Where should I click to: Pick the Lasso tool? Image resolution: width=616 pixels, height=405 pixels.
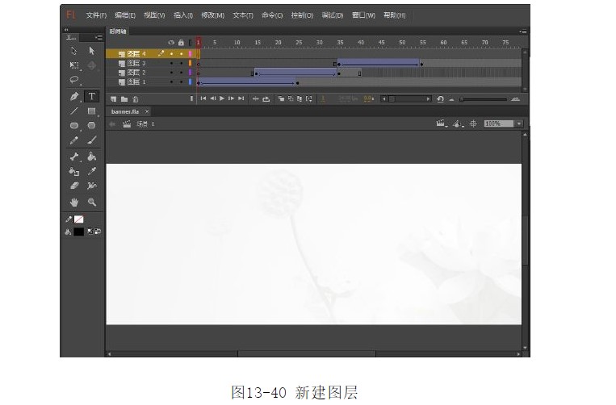(74, 80)
